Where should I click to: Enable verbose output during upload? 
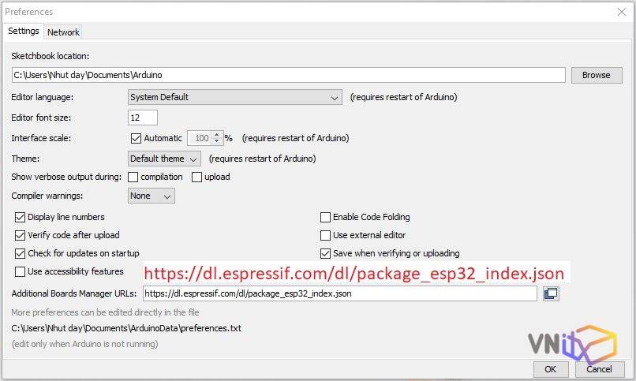click(x=197, y=177)
